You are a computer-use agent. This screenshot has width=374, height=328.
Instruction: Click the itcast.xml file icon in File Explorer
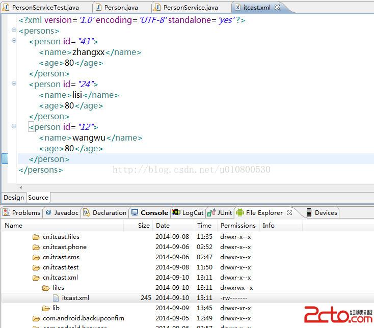click(56, 298)
